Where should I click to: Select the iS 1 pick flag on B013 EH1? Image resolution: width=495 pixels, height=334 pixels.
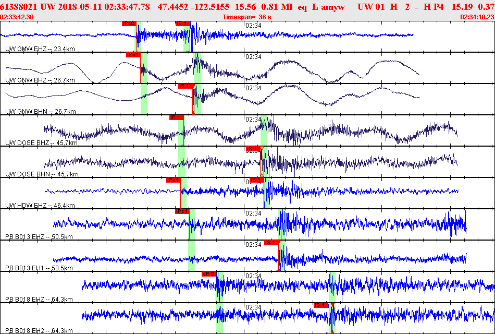tap(271, 243)
